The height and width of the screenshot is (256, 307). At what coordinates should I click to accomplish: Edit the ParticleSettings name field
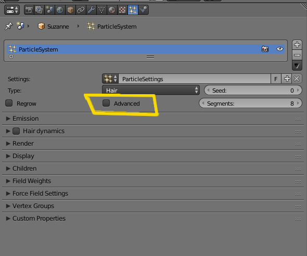195,79
